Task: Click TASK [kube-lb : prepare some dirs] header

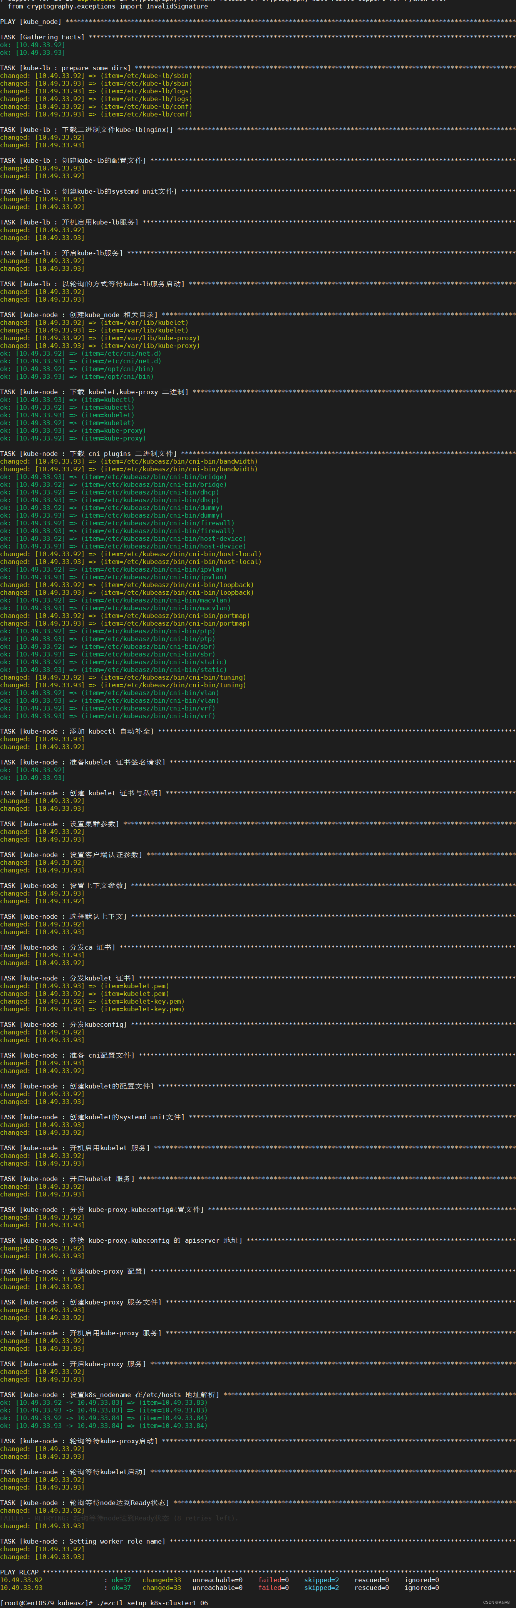Action: click(258, 68)
